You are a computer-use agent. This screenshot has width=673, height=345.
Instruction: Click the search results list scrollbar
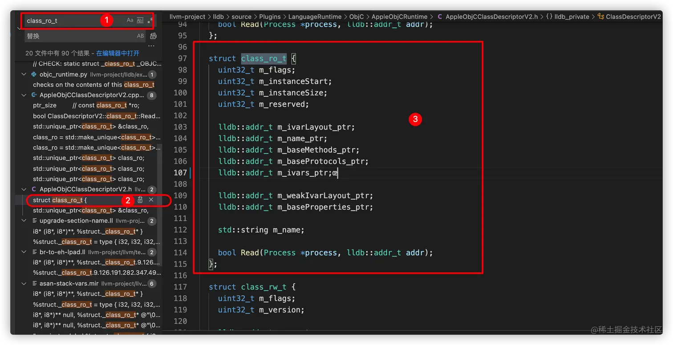tap(160, 205)
